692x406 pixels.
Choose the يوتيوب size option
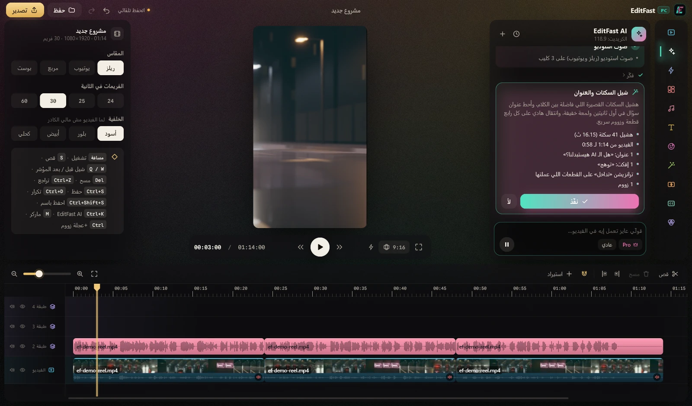pos(82,68)
